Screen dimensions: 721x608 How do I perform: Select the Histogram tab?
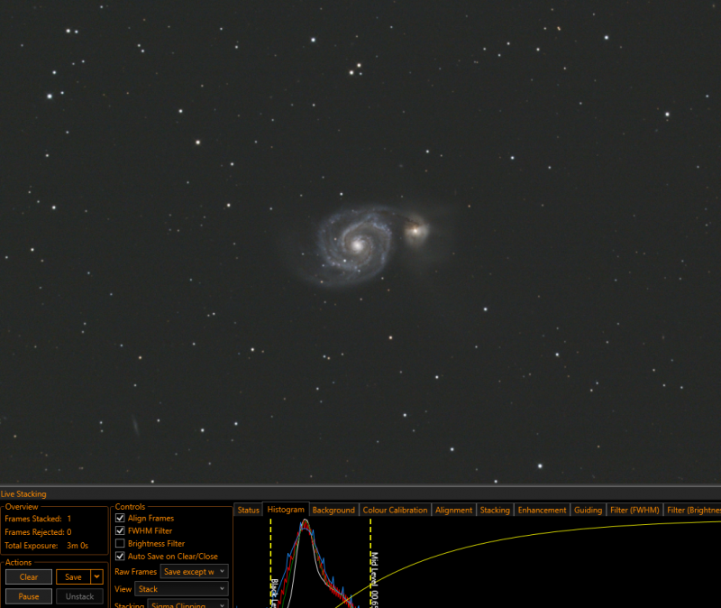[x=286, y=510]
